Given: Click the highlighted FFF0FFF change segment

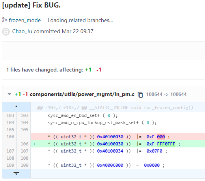Looking at the screenshot, I should click(166, 144).
